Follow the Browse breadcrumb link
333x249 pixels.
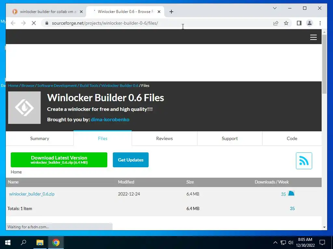[x=28, y=86]
